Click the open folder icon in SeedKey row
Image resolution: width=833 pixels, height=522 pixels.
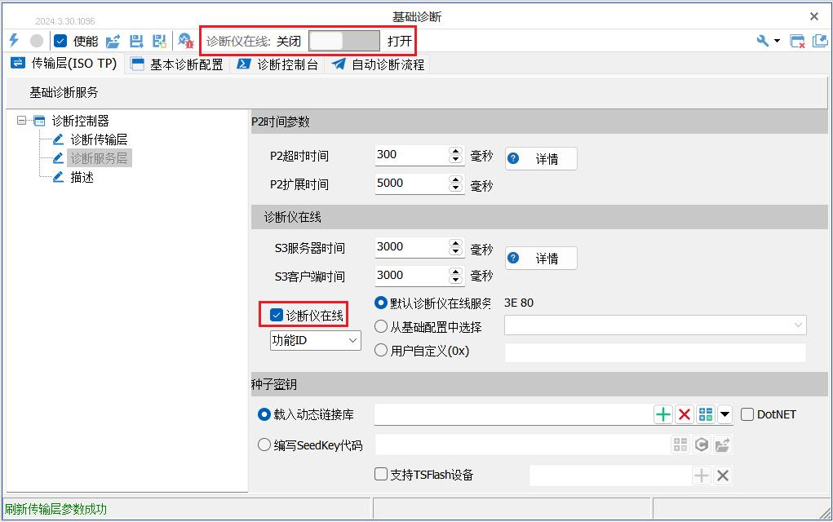click(722, 445)
